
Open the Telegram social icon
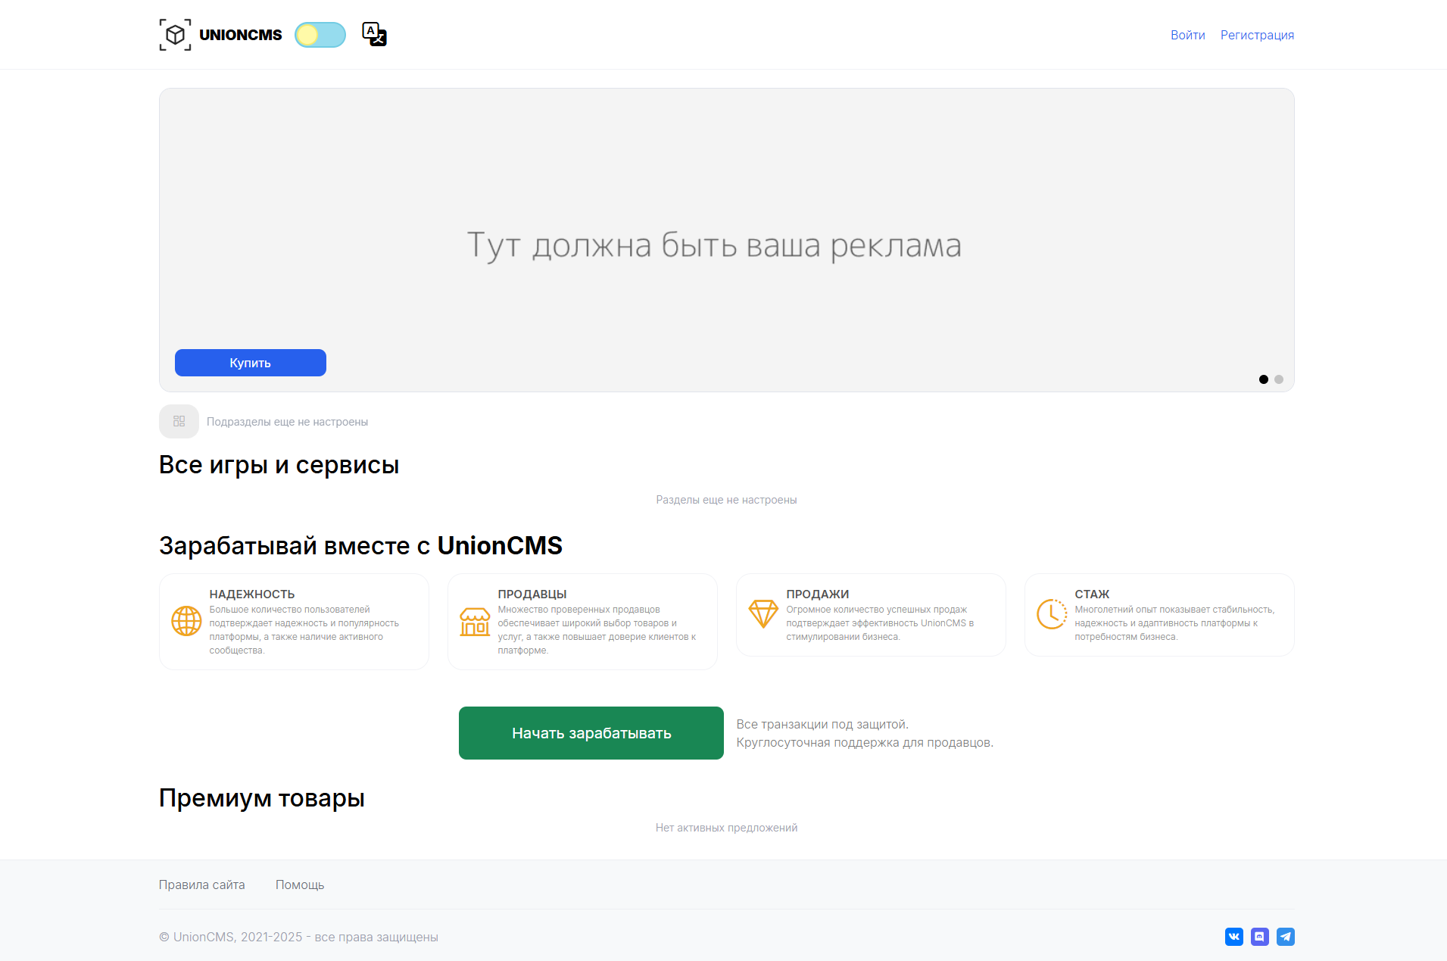[x=1286, y=937]
